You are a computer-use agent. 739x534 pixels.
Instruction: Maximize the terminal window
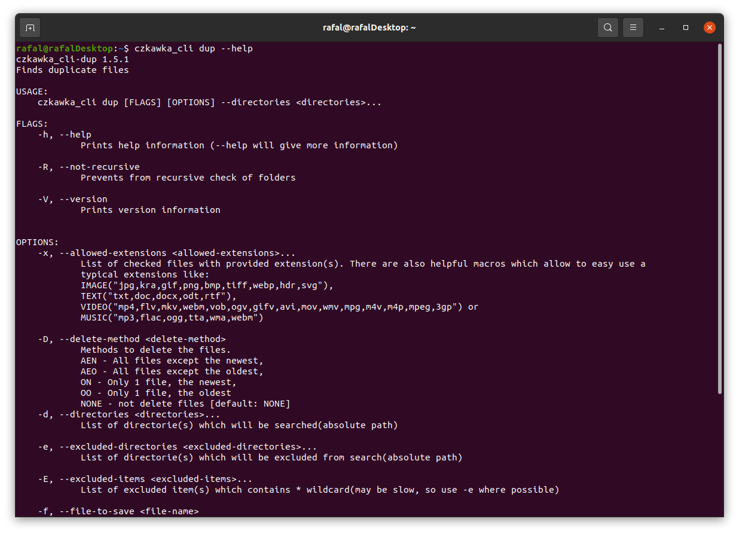(x=686, y=28)
